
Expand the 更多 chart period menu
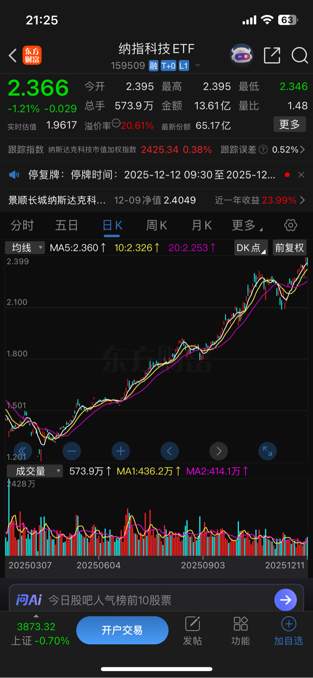point(247,225)
